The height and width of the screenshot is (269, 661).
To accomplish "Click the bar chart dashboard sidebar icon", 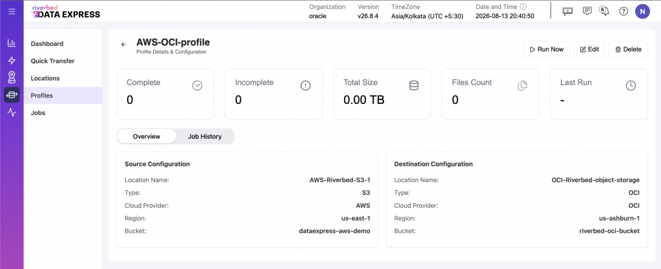I will [x=12, y=43].
